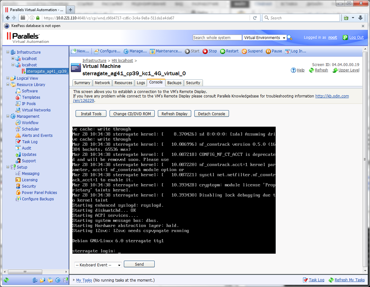Image resolution: width=370 pixels, height=287 pixels.
Task: Open a new browser tab
Action: (70, 10)
